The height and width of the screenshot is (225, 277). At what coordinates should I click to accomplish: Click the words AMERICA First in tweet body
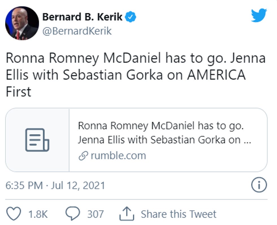pos(217,75)
